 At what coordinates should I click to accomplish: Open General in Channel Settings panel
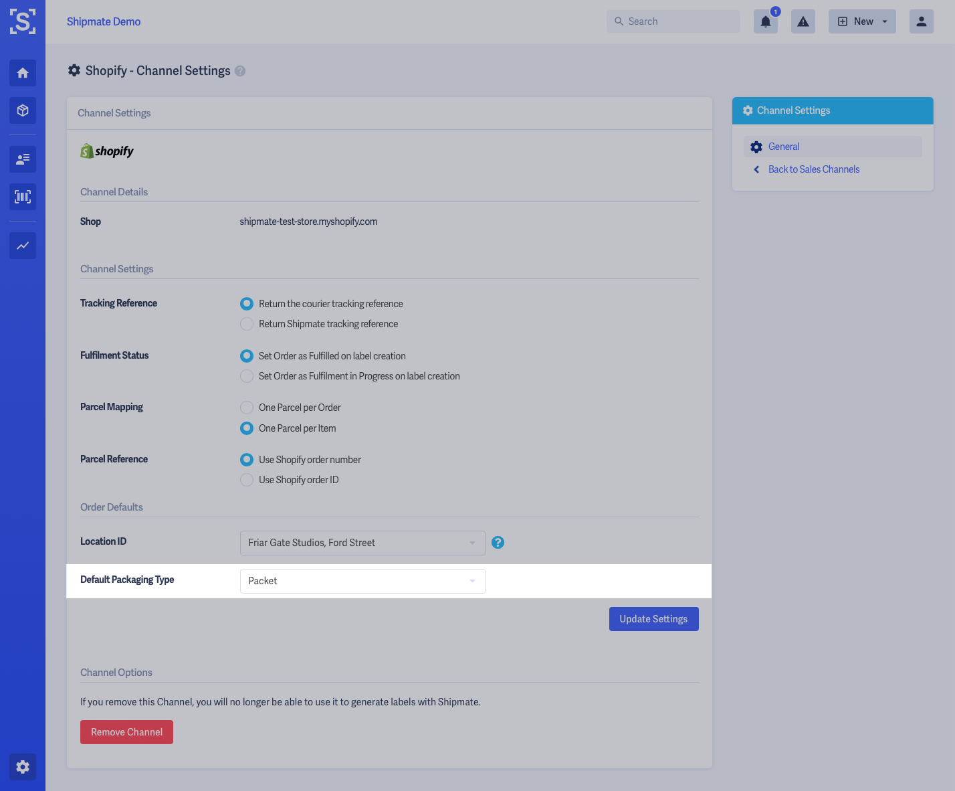(x=833, y=147)
